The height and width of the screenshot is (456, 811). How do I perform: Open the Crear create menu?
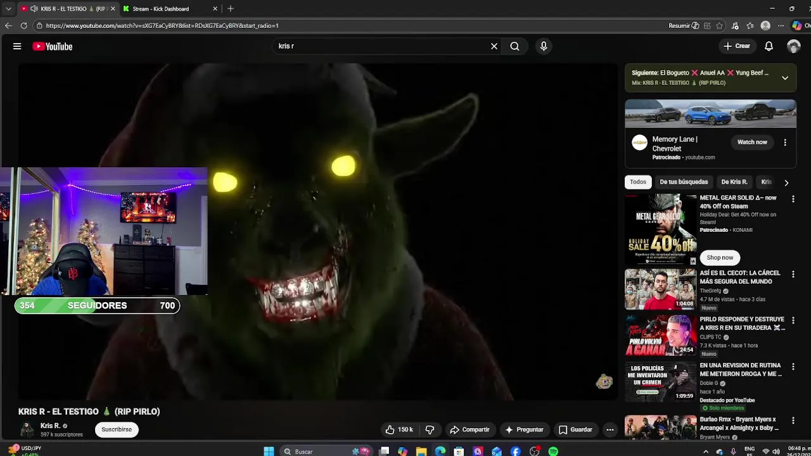tap(737, 46)
